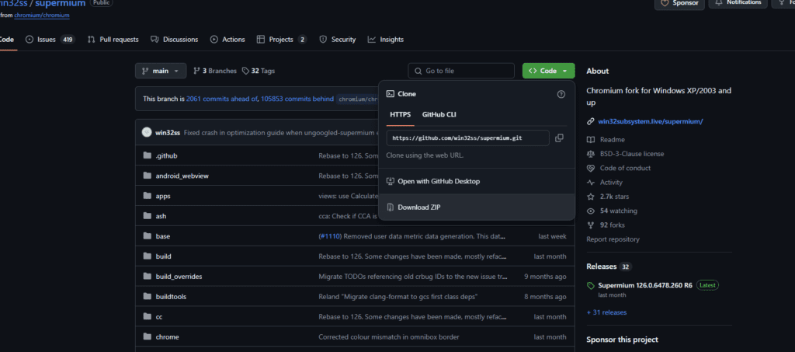Click the chrome folder icon
The height and width of the screenshot is (352, 795).
148,336
